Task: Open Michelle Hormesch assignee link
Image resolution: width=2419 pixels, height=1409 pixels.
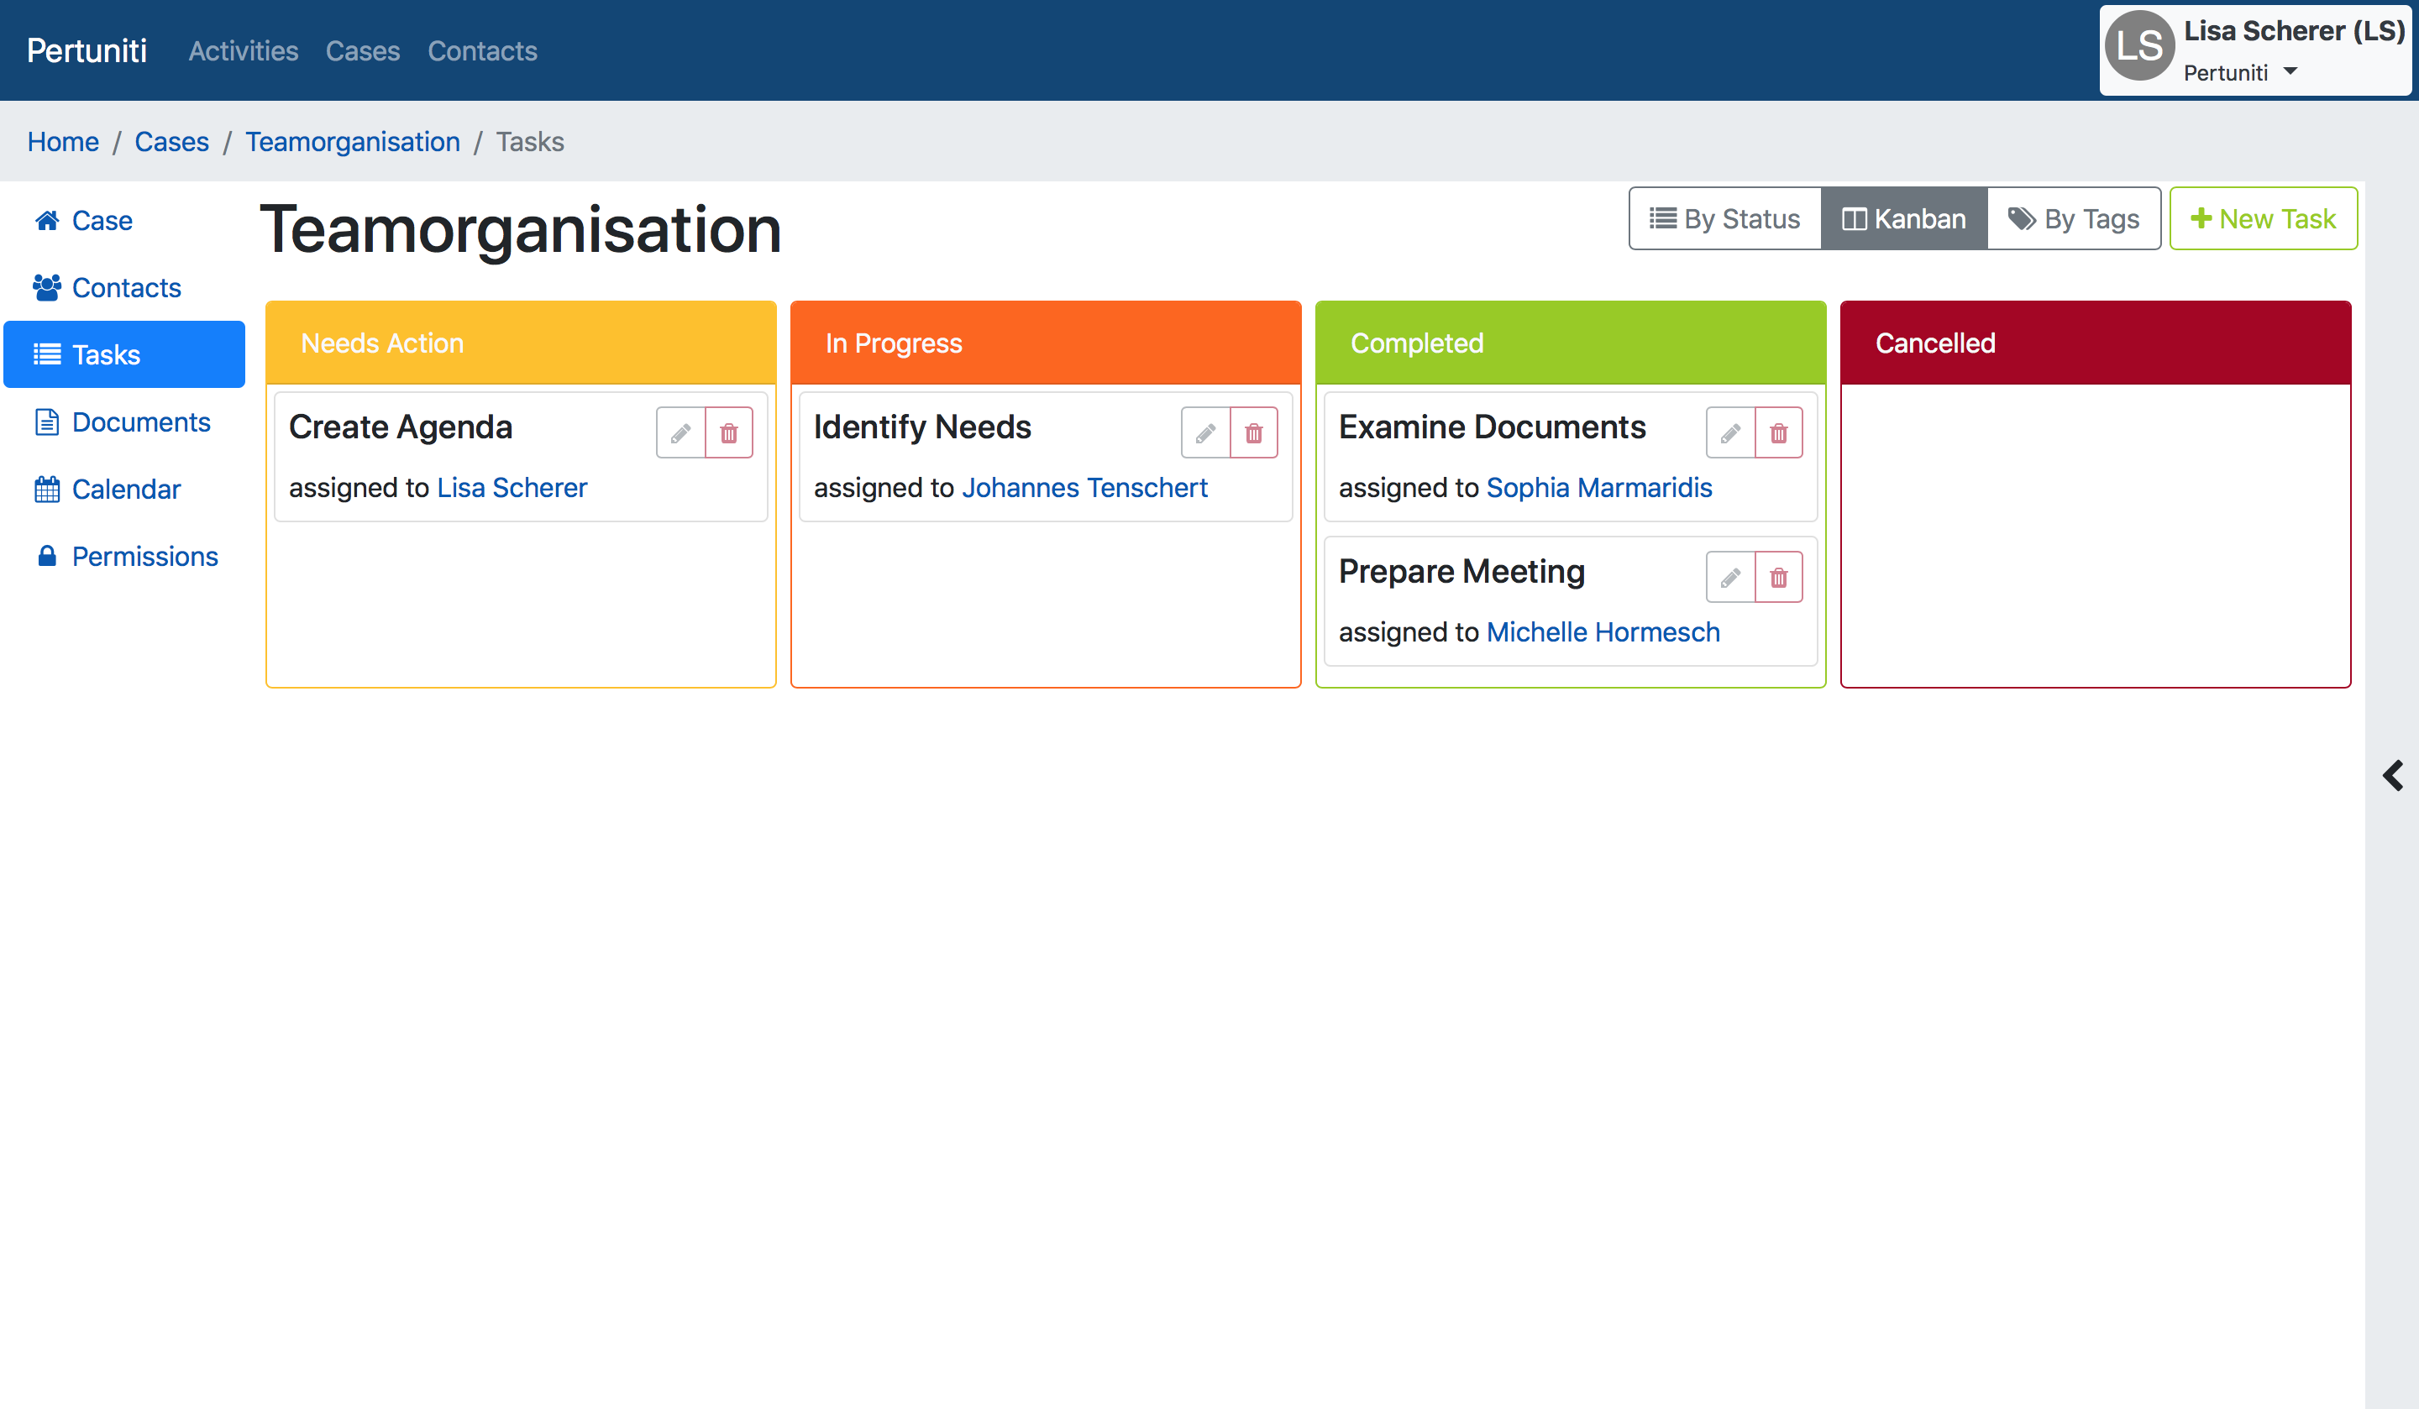Action: tap(1602, 631)
